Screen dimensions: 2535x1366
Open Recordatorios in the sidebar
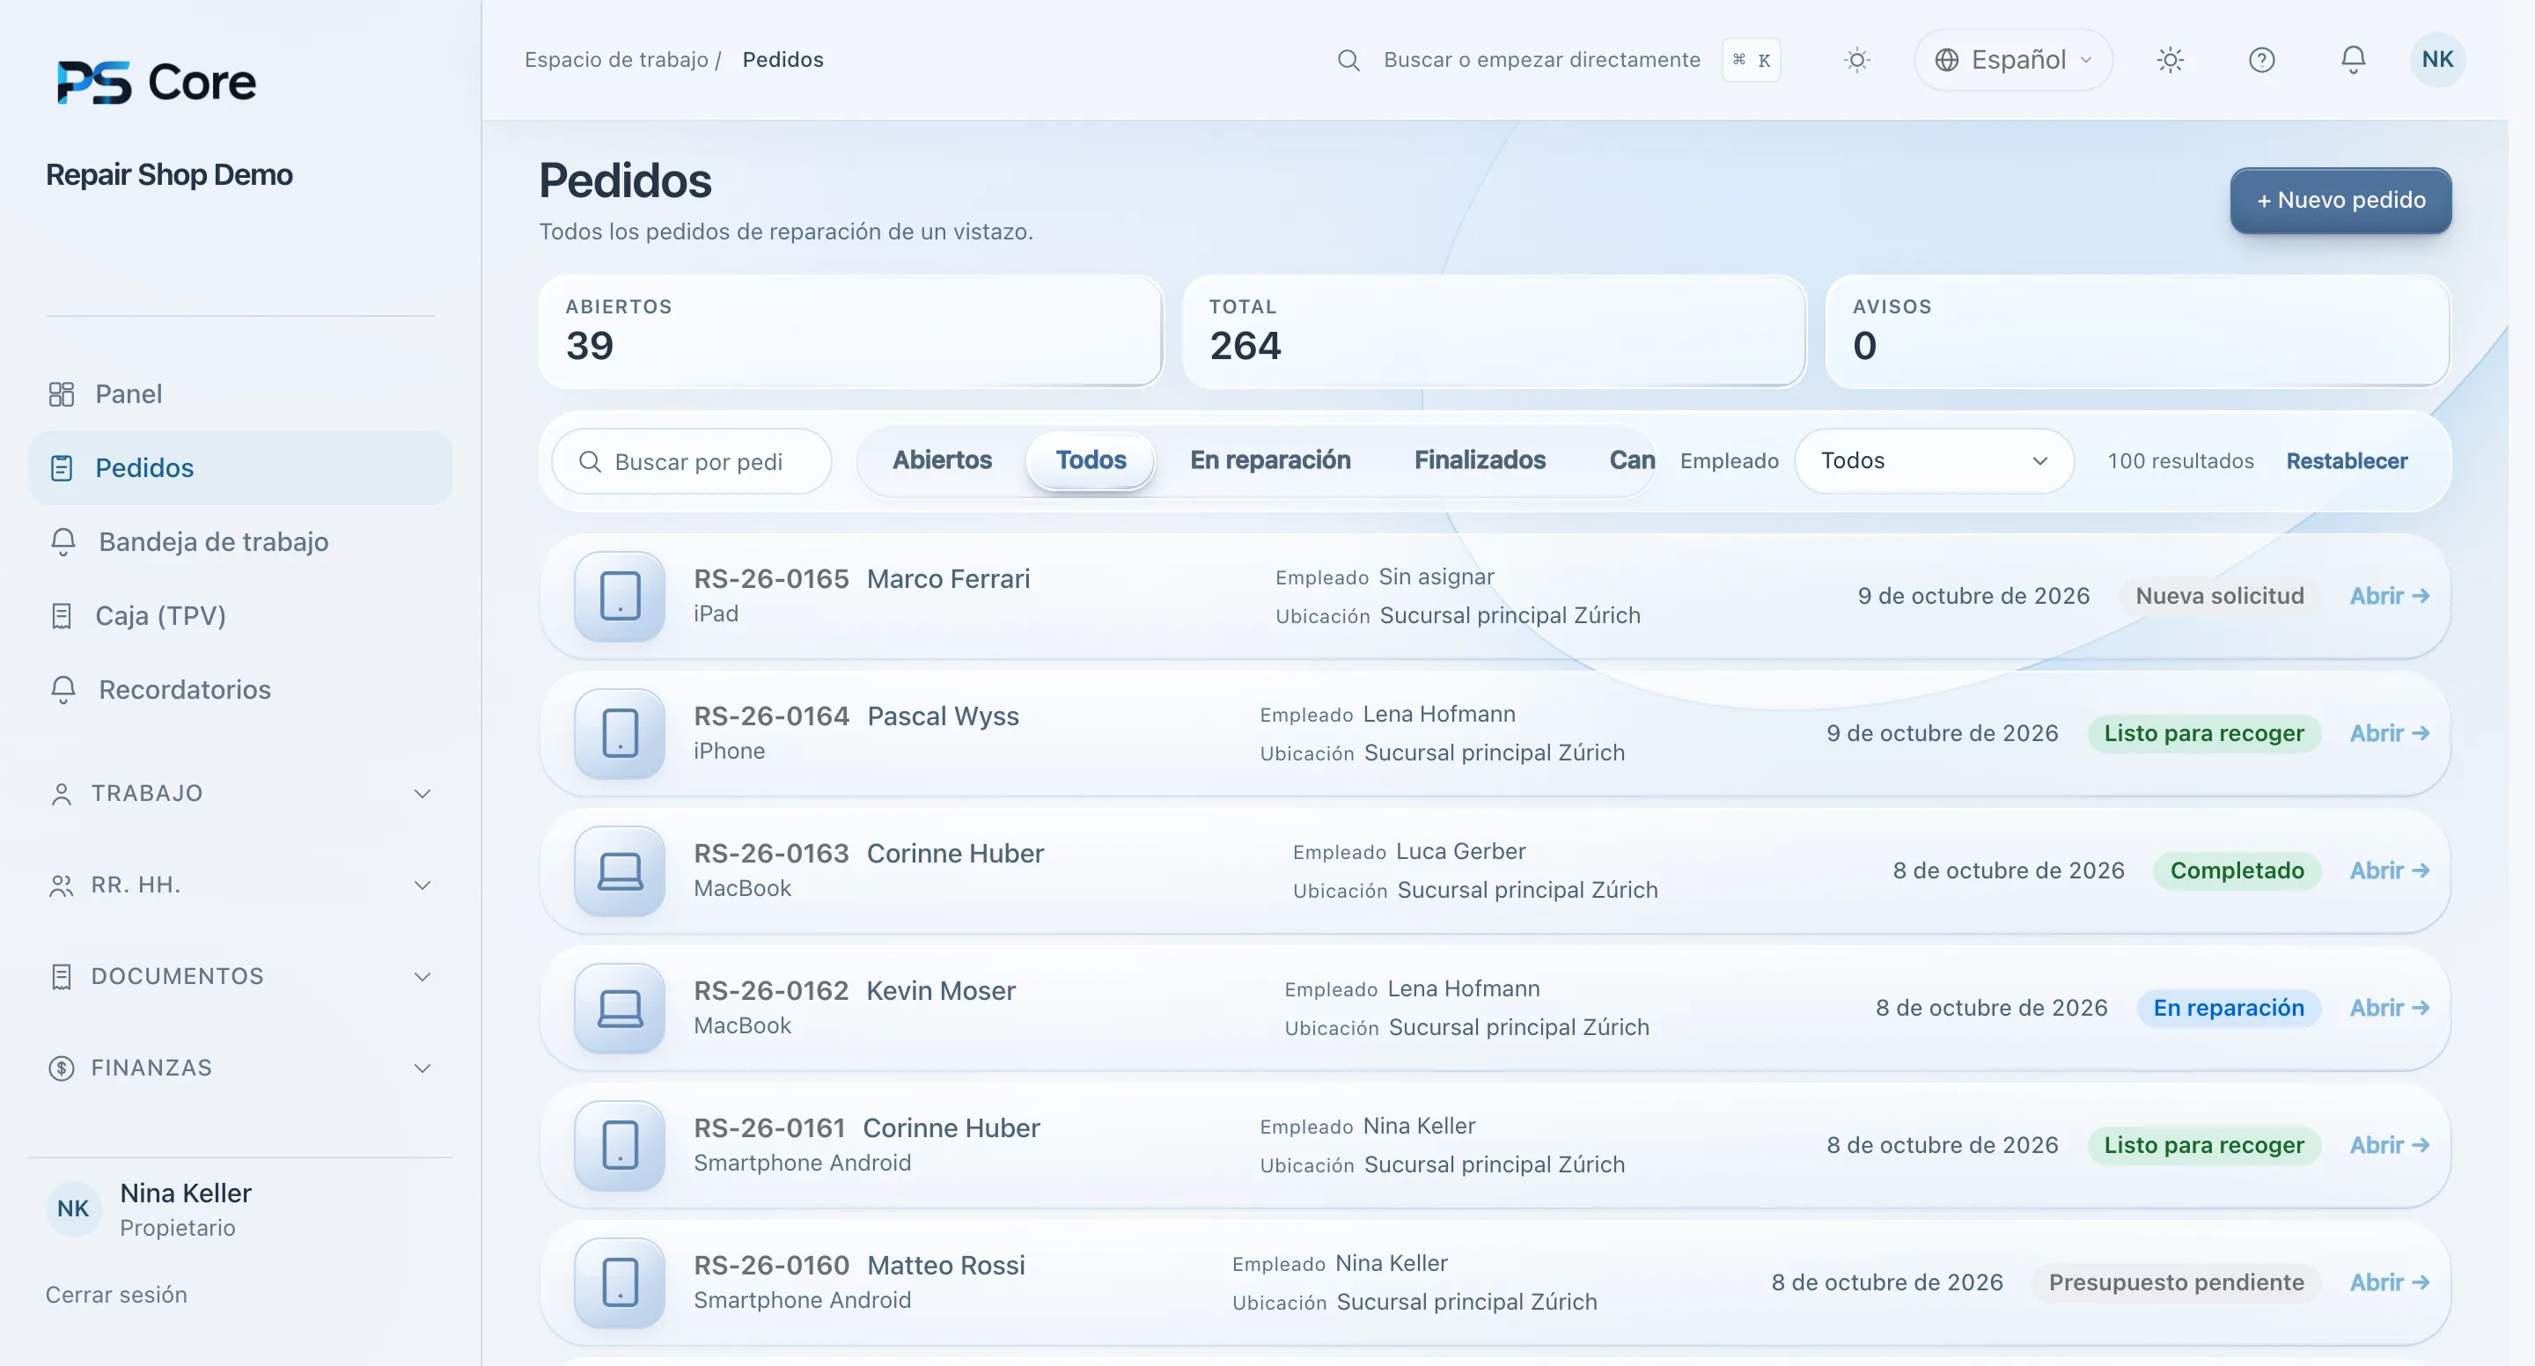coord(240,689)
